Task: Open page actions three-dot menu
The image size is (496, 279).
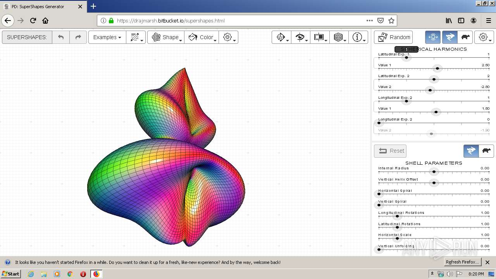Action: tap(369, 21)
